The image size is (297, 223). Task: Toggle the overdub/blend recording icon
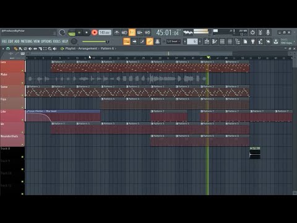(x=140, y=32)
